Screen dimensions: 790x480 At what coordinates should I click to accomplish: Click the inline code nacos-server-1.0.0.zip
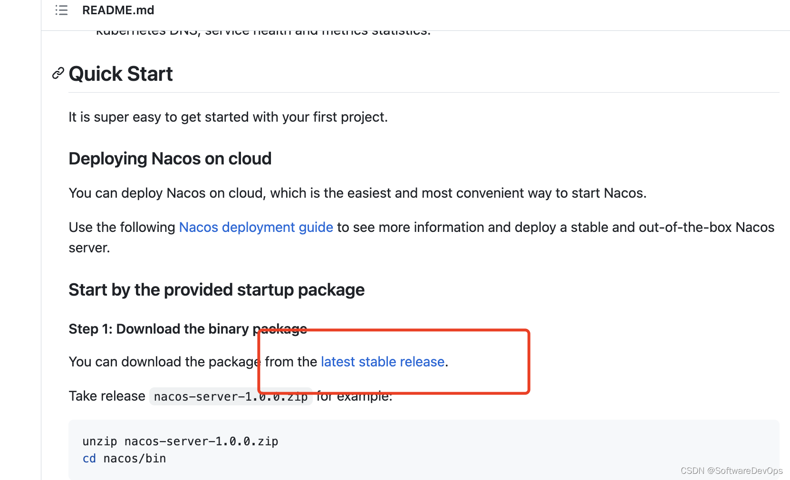coord(231,396)
